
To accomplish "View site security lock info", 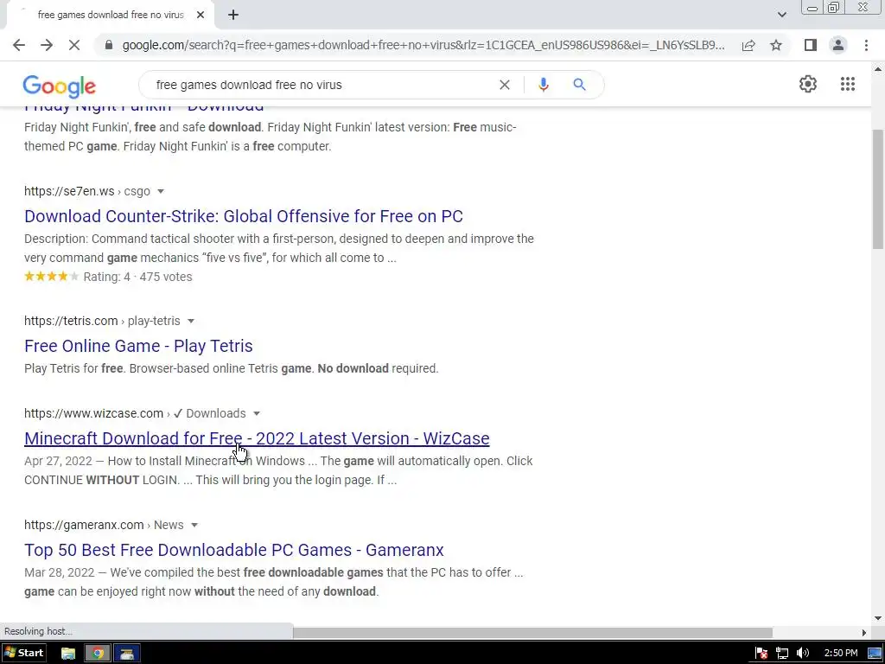I will tap(109, 45).
